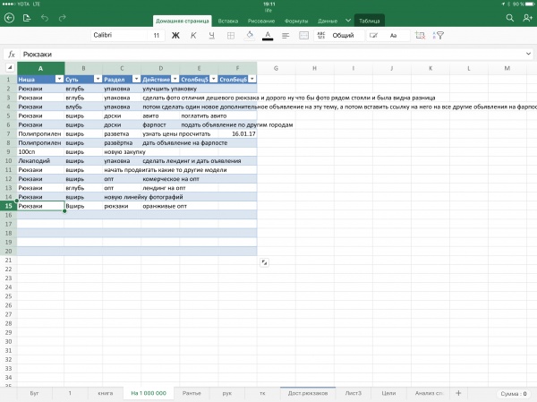
Task: Select cell Ликоподий in column A
Action: 40,161
